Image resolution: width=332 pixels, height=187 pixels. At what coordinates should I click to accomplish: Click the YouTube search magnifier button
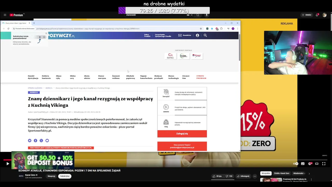(198, 15)
